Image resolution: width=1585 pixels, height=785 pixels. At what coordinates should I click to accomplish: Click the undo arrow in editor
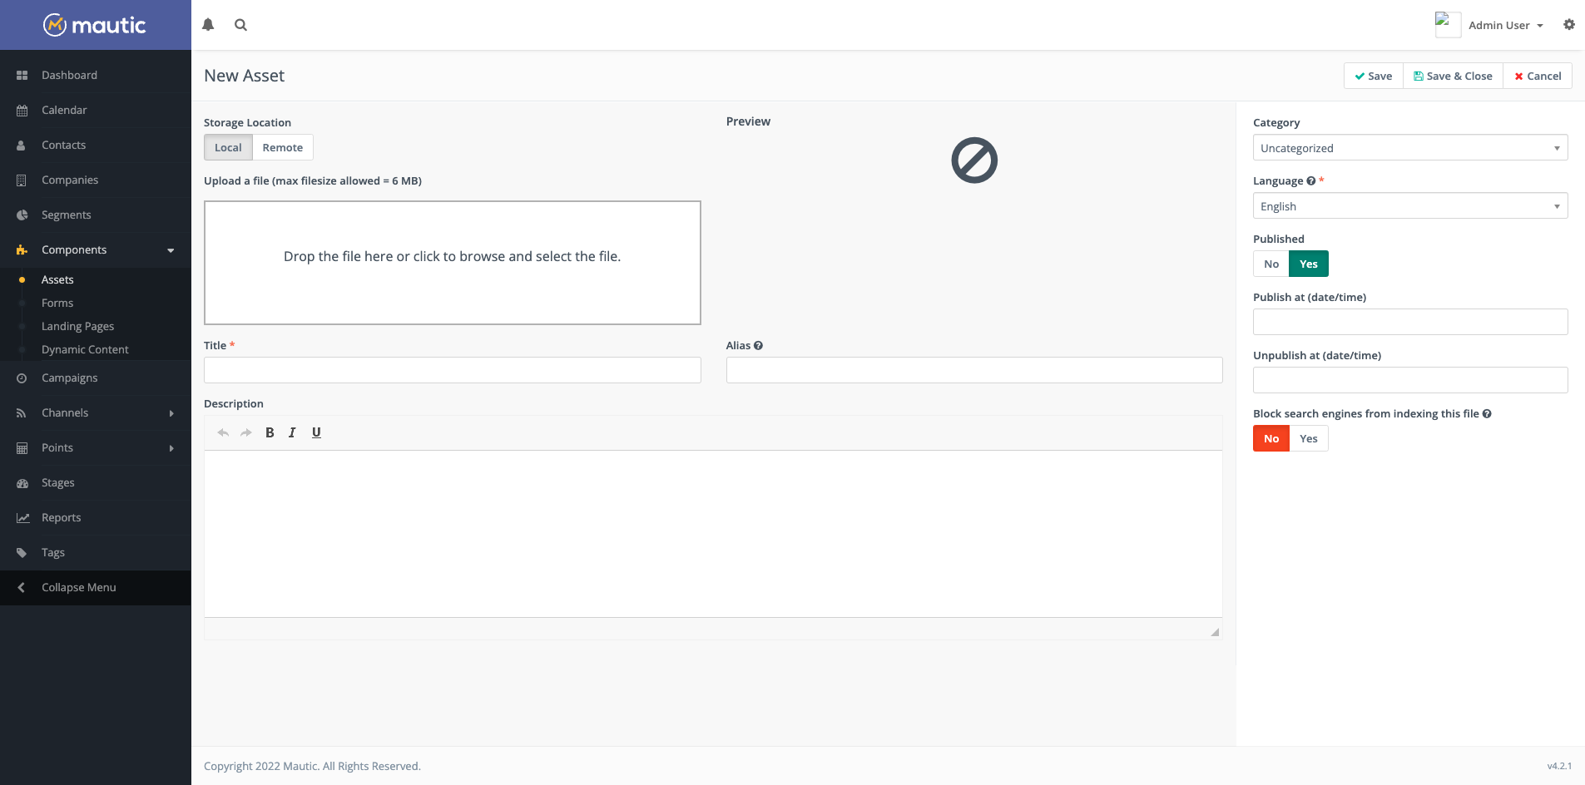tap(223, 432)
